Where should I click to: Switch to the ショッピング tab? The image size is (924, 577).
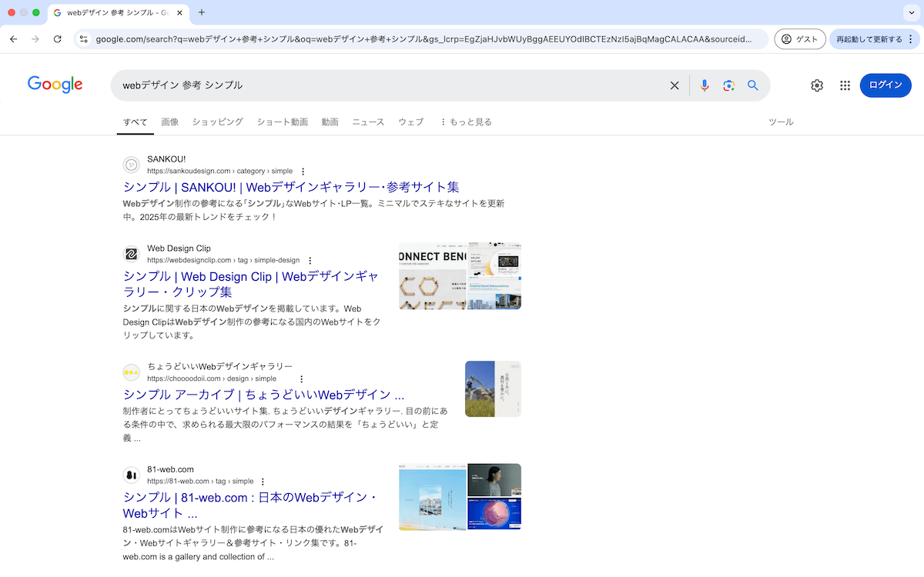[218, 122]
